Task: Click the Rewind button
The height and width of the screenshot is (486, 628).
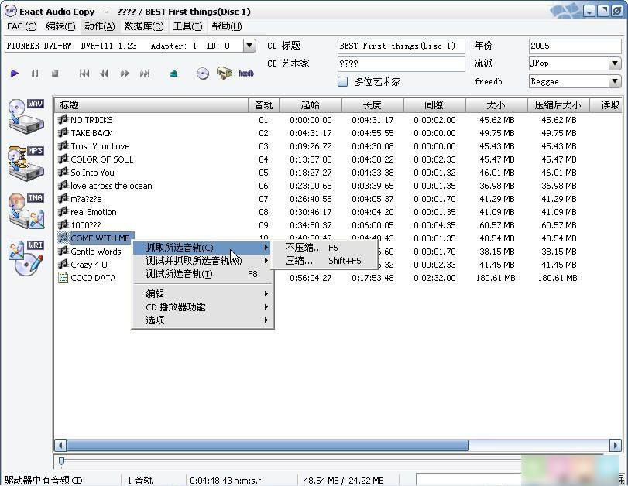Action: [104, 74]
